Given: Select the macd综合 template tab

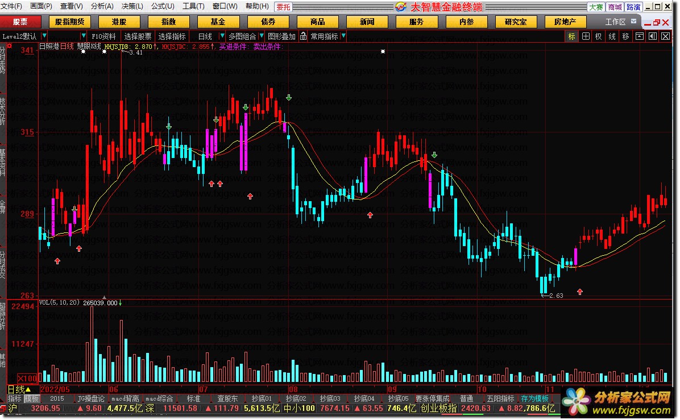Looking at the screenshot, I should click(159, 399).
